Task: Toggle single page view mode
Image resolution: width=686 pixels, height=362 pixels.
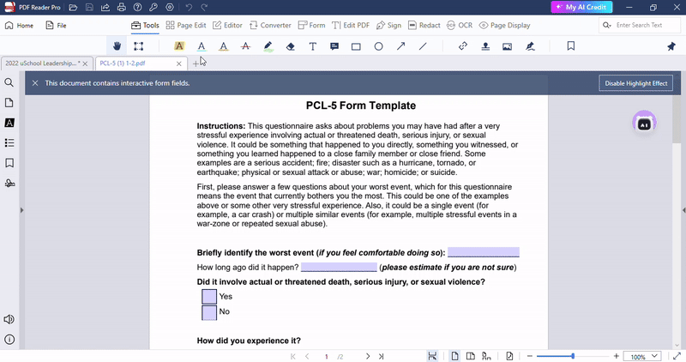Action: click(x=454, y=356)
